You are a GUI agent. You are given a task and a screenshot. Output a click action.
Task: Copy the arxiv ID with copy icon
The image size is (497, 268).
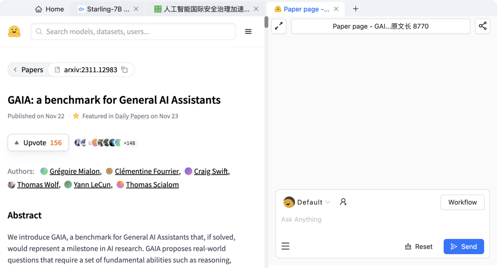pyautogui.click(x=124, y=70)
